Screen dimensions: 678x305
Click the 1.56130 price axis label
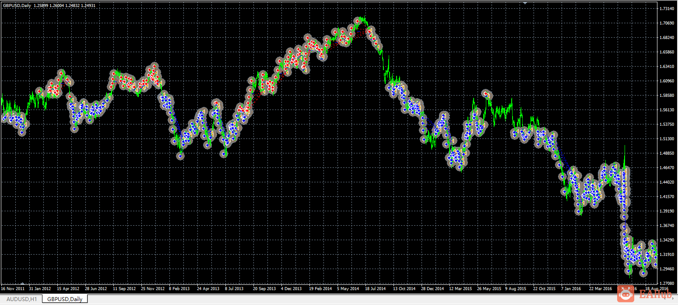(668, 110)
